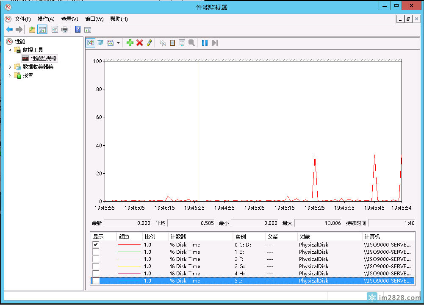Click the view current activity icon

point(90,43)
